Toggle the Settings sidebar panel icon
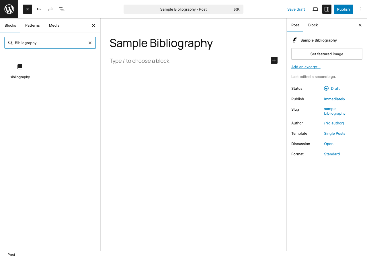Screen dimensions: 367x258 (327, 9)
